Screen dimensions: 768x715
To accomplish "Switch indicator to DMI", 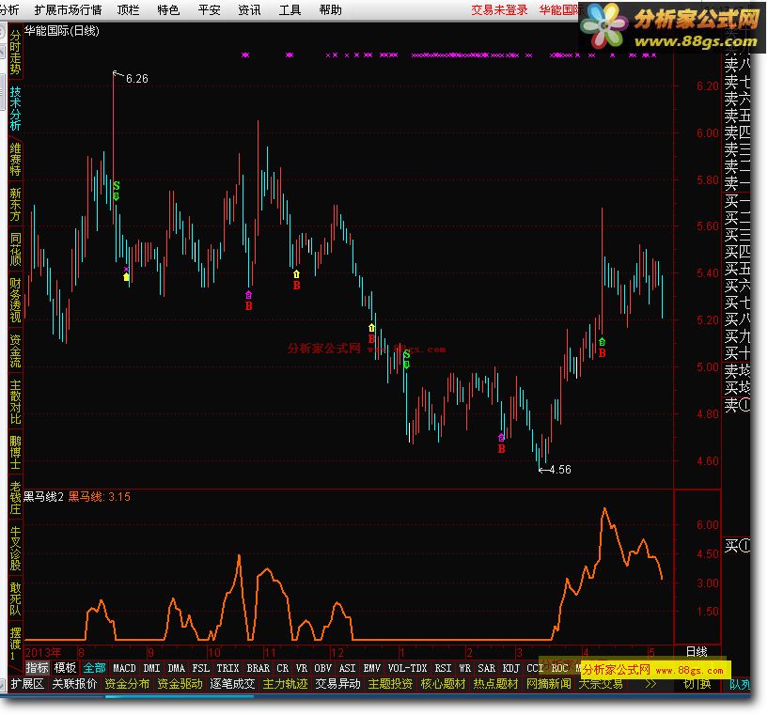I will click(x=152, y=668).
